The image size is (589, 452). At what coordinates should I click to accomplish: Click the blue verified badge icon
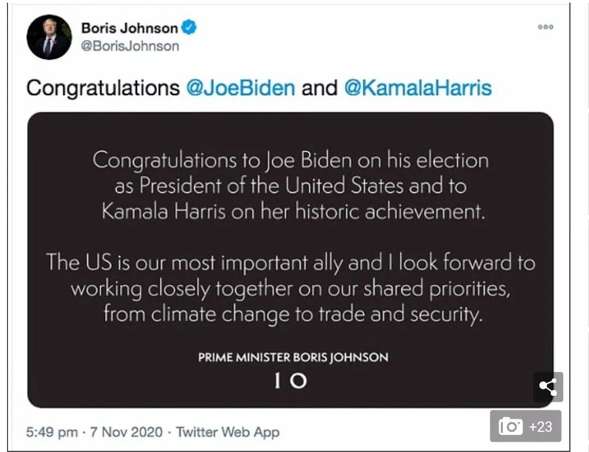(189, 27)
